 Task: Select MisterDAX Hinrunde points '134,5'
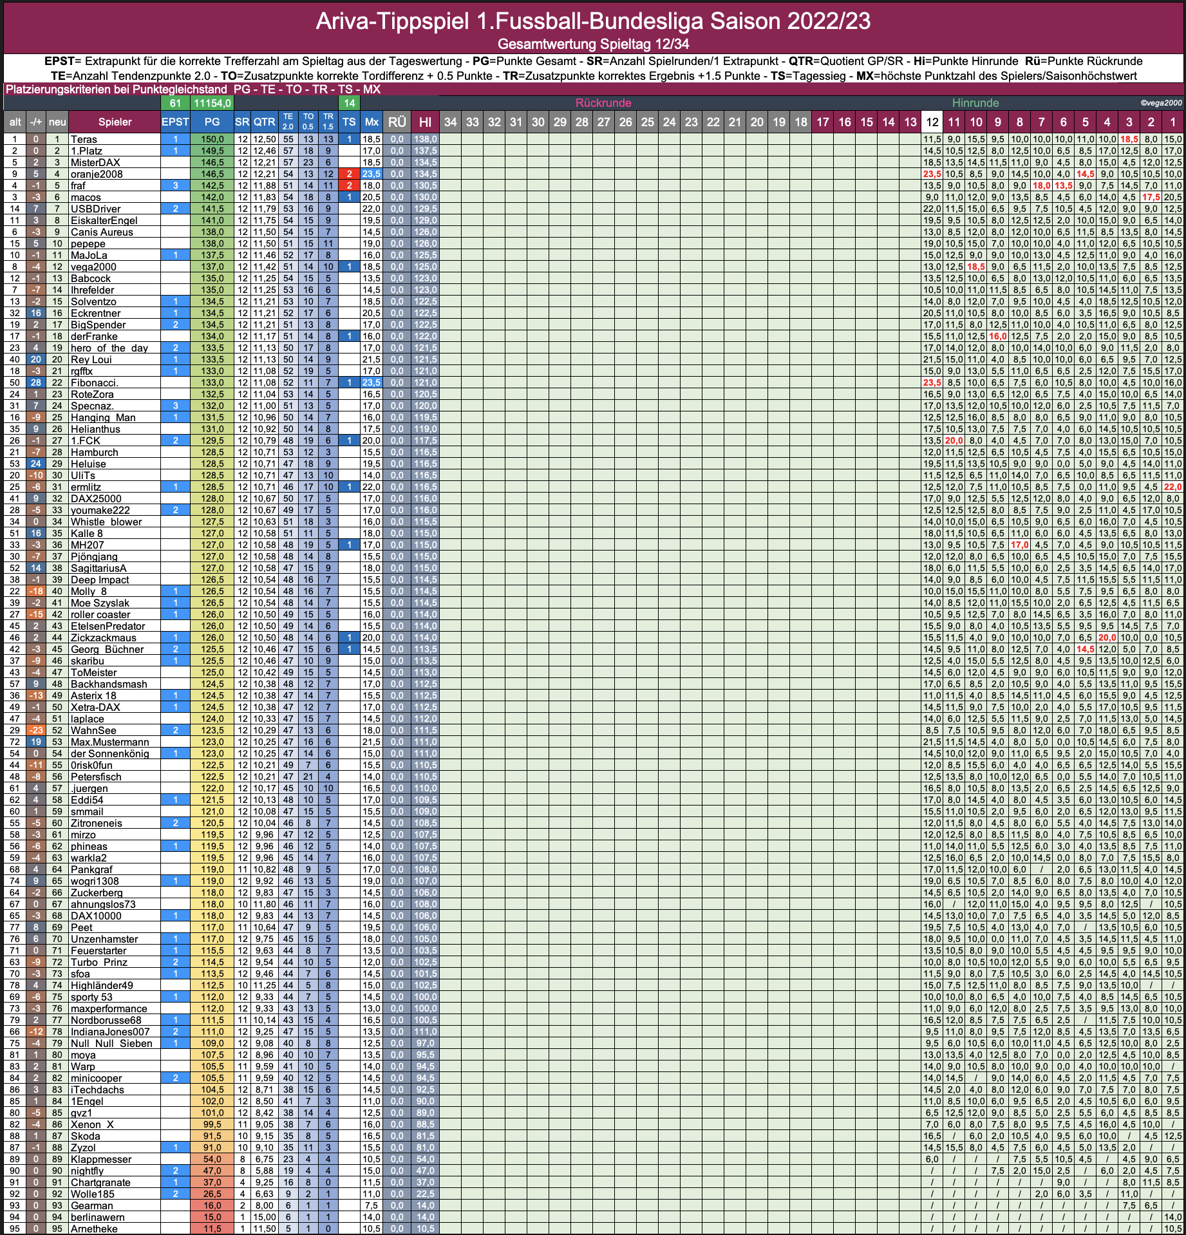pyautogui.click(x=426, y=162)
